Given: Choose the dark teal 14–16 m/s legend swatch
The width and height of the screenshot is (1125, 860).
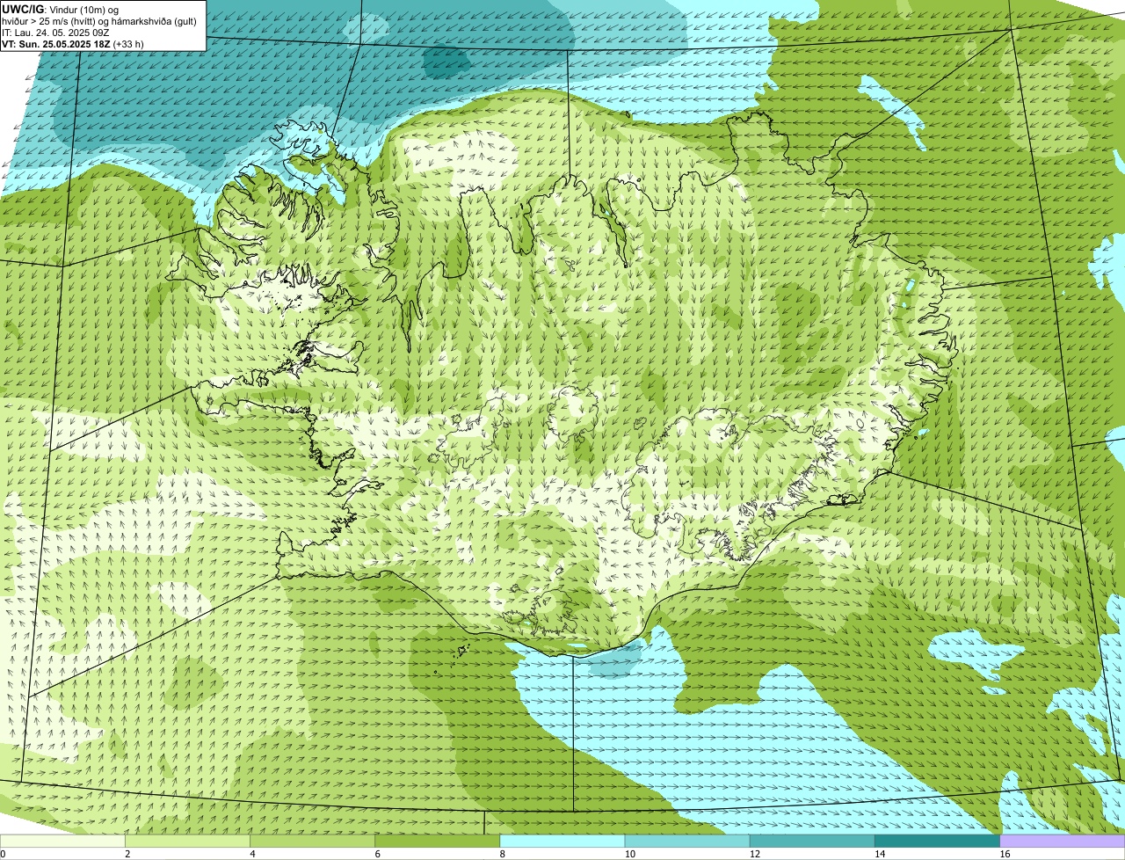Looking at the screenshot, I should click(x=937, y=842).
